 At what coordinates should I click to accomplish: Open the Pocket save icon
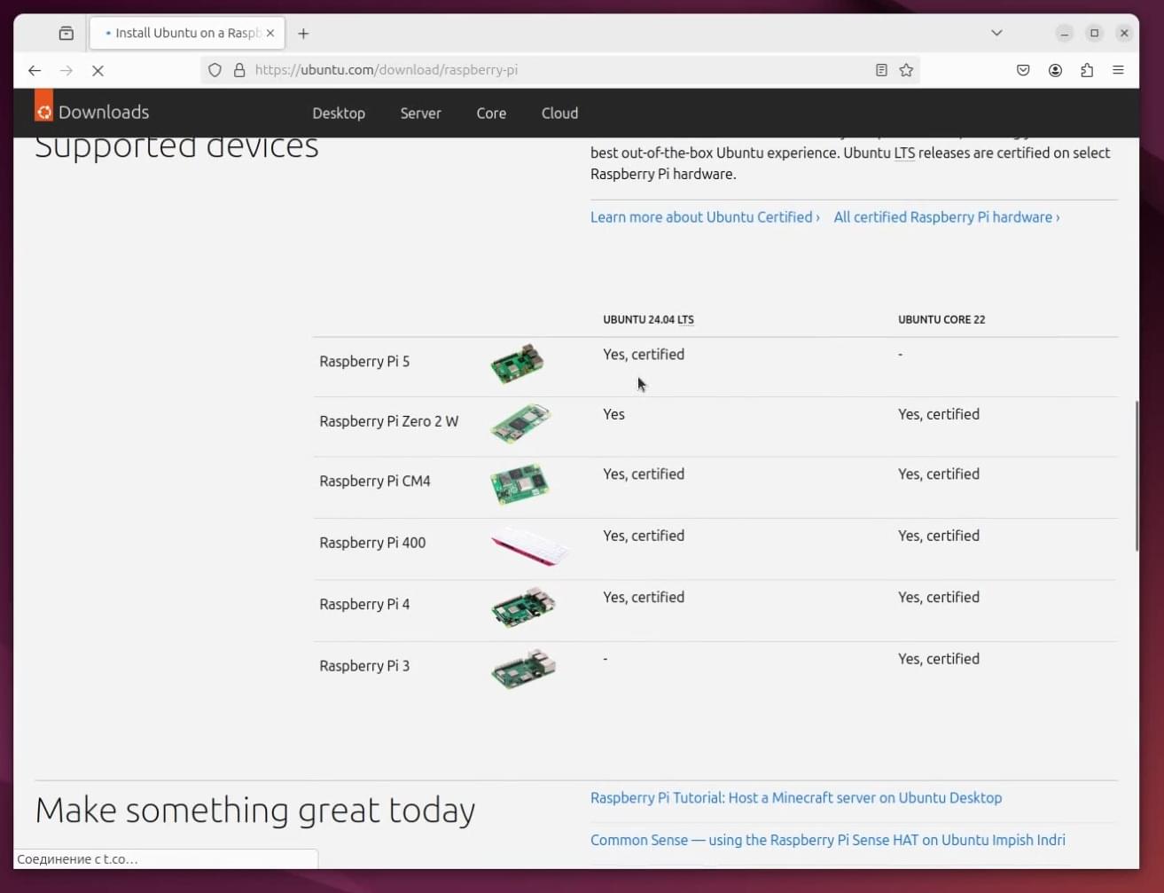pyautogui.click(x=1023, y=70)
